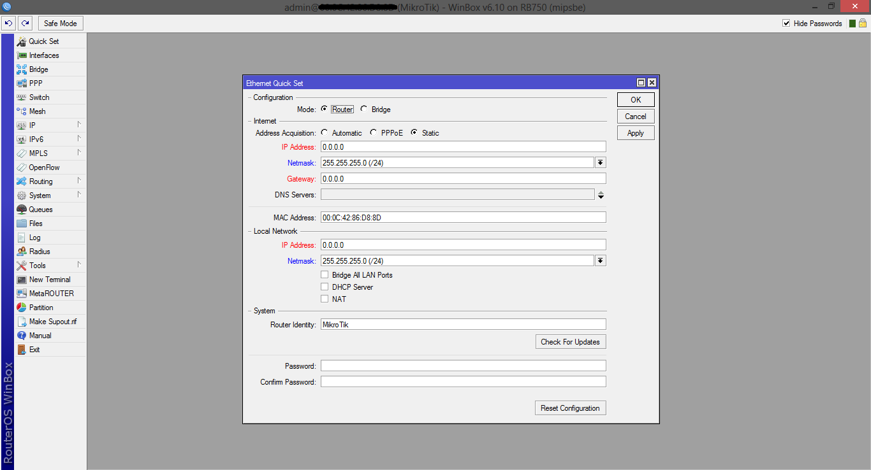Click the Local Network IP Address field
Viewport: 871px width, 470px height.
tap(463, 245)
